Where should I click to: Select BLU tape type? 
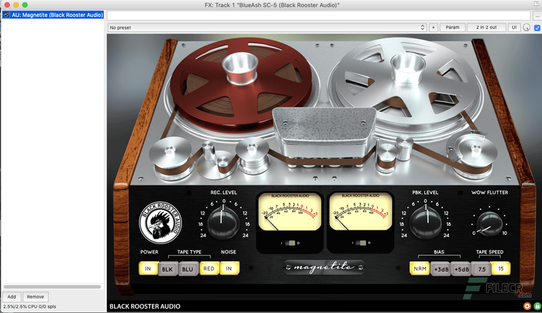coord(188,269)
